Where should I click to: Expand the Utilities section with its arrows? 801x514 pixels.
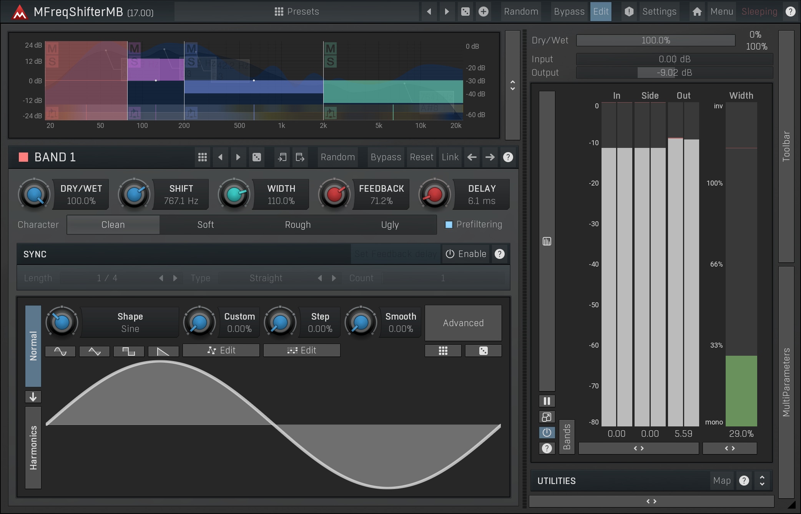762,481
